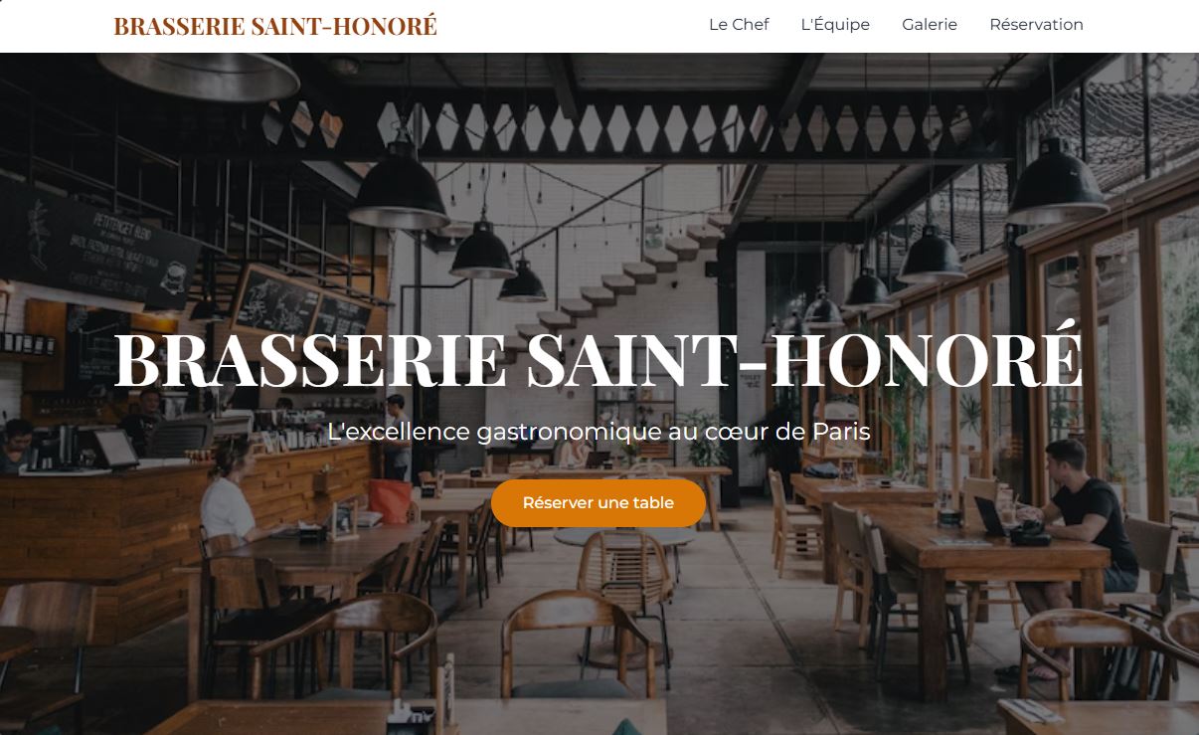The height and width of the screenshot is (735, 1199).
Task: Open the Galerie navigation link
Action: coord(930,25)
